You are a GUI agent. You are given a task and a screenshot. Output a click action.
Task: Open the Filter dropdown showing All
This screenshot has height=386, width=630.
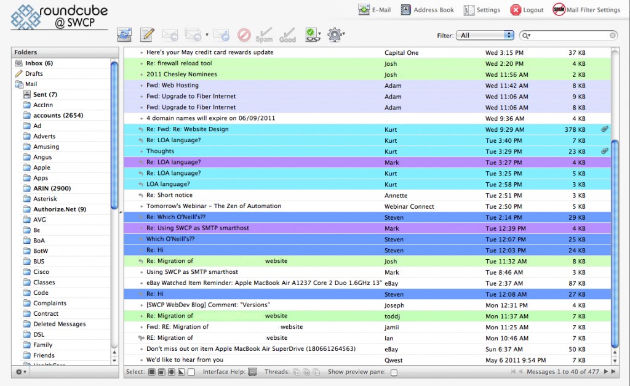[x=484, y=36]
